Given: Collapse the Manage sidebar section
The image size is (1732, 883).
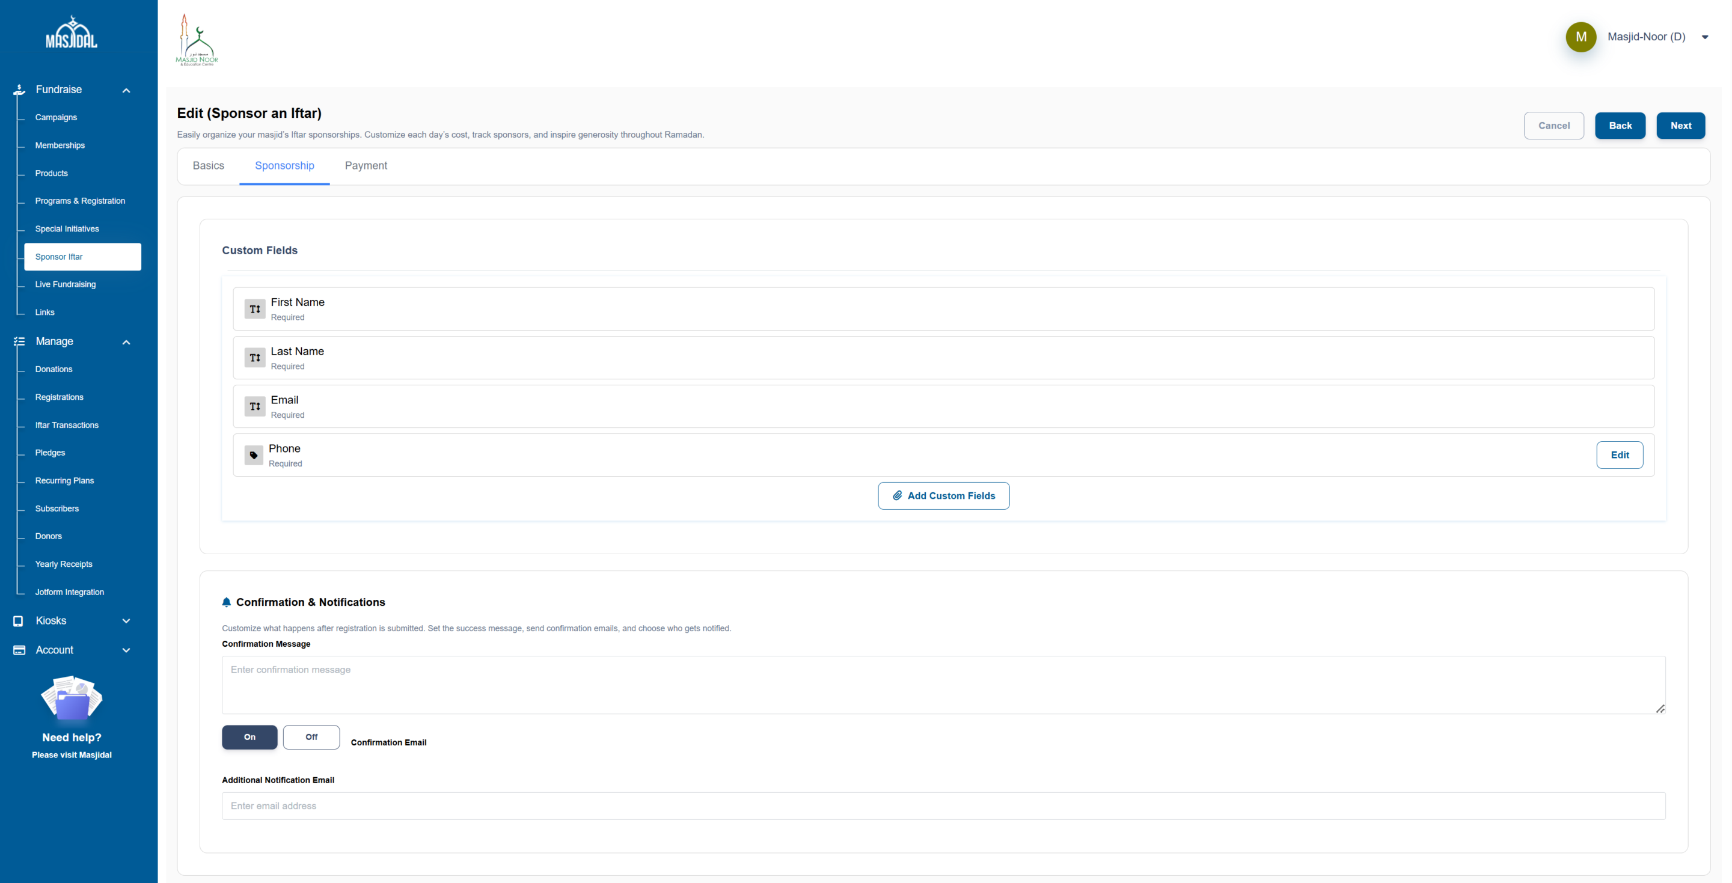Looking at the screenshot, I should tap(126, 341).
